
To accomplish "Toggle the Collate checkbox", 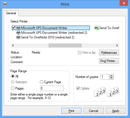I will click(78, 88).
